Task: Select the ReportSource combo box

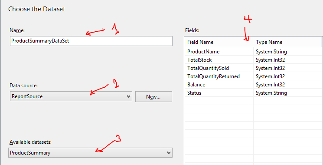Action: click(x=71, y=96)
